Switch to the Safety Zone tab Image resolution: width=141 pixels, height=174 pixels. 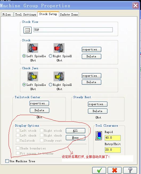coord(69,14)
